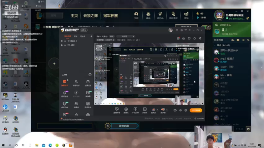Toggle open party switch in League lobby
Screen dimensions: 264x148
pos(206,27)
